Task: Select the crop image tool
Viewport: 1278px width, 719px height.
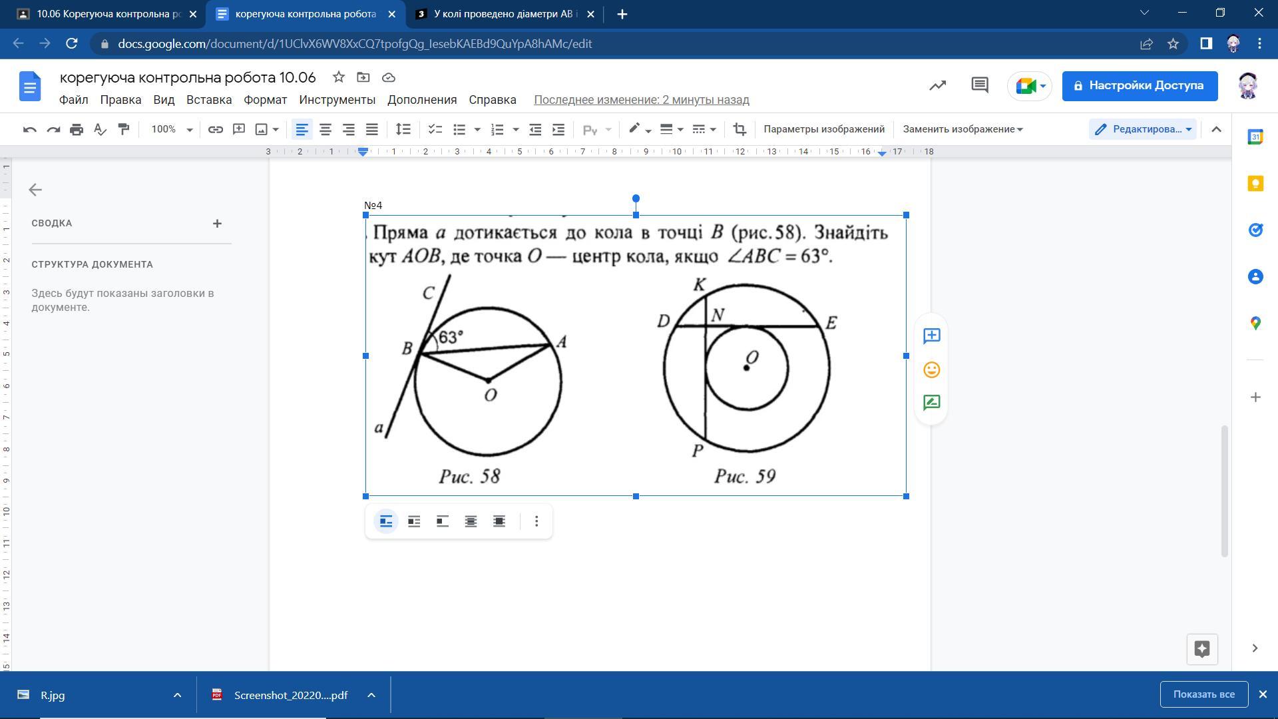Action: (740, 129)
